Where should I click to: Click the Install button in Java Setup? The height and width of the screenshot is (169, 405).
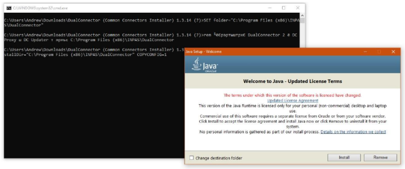[344, 158]
